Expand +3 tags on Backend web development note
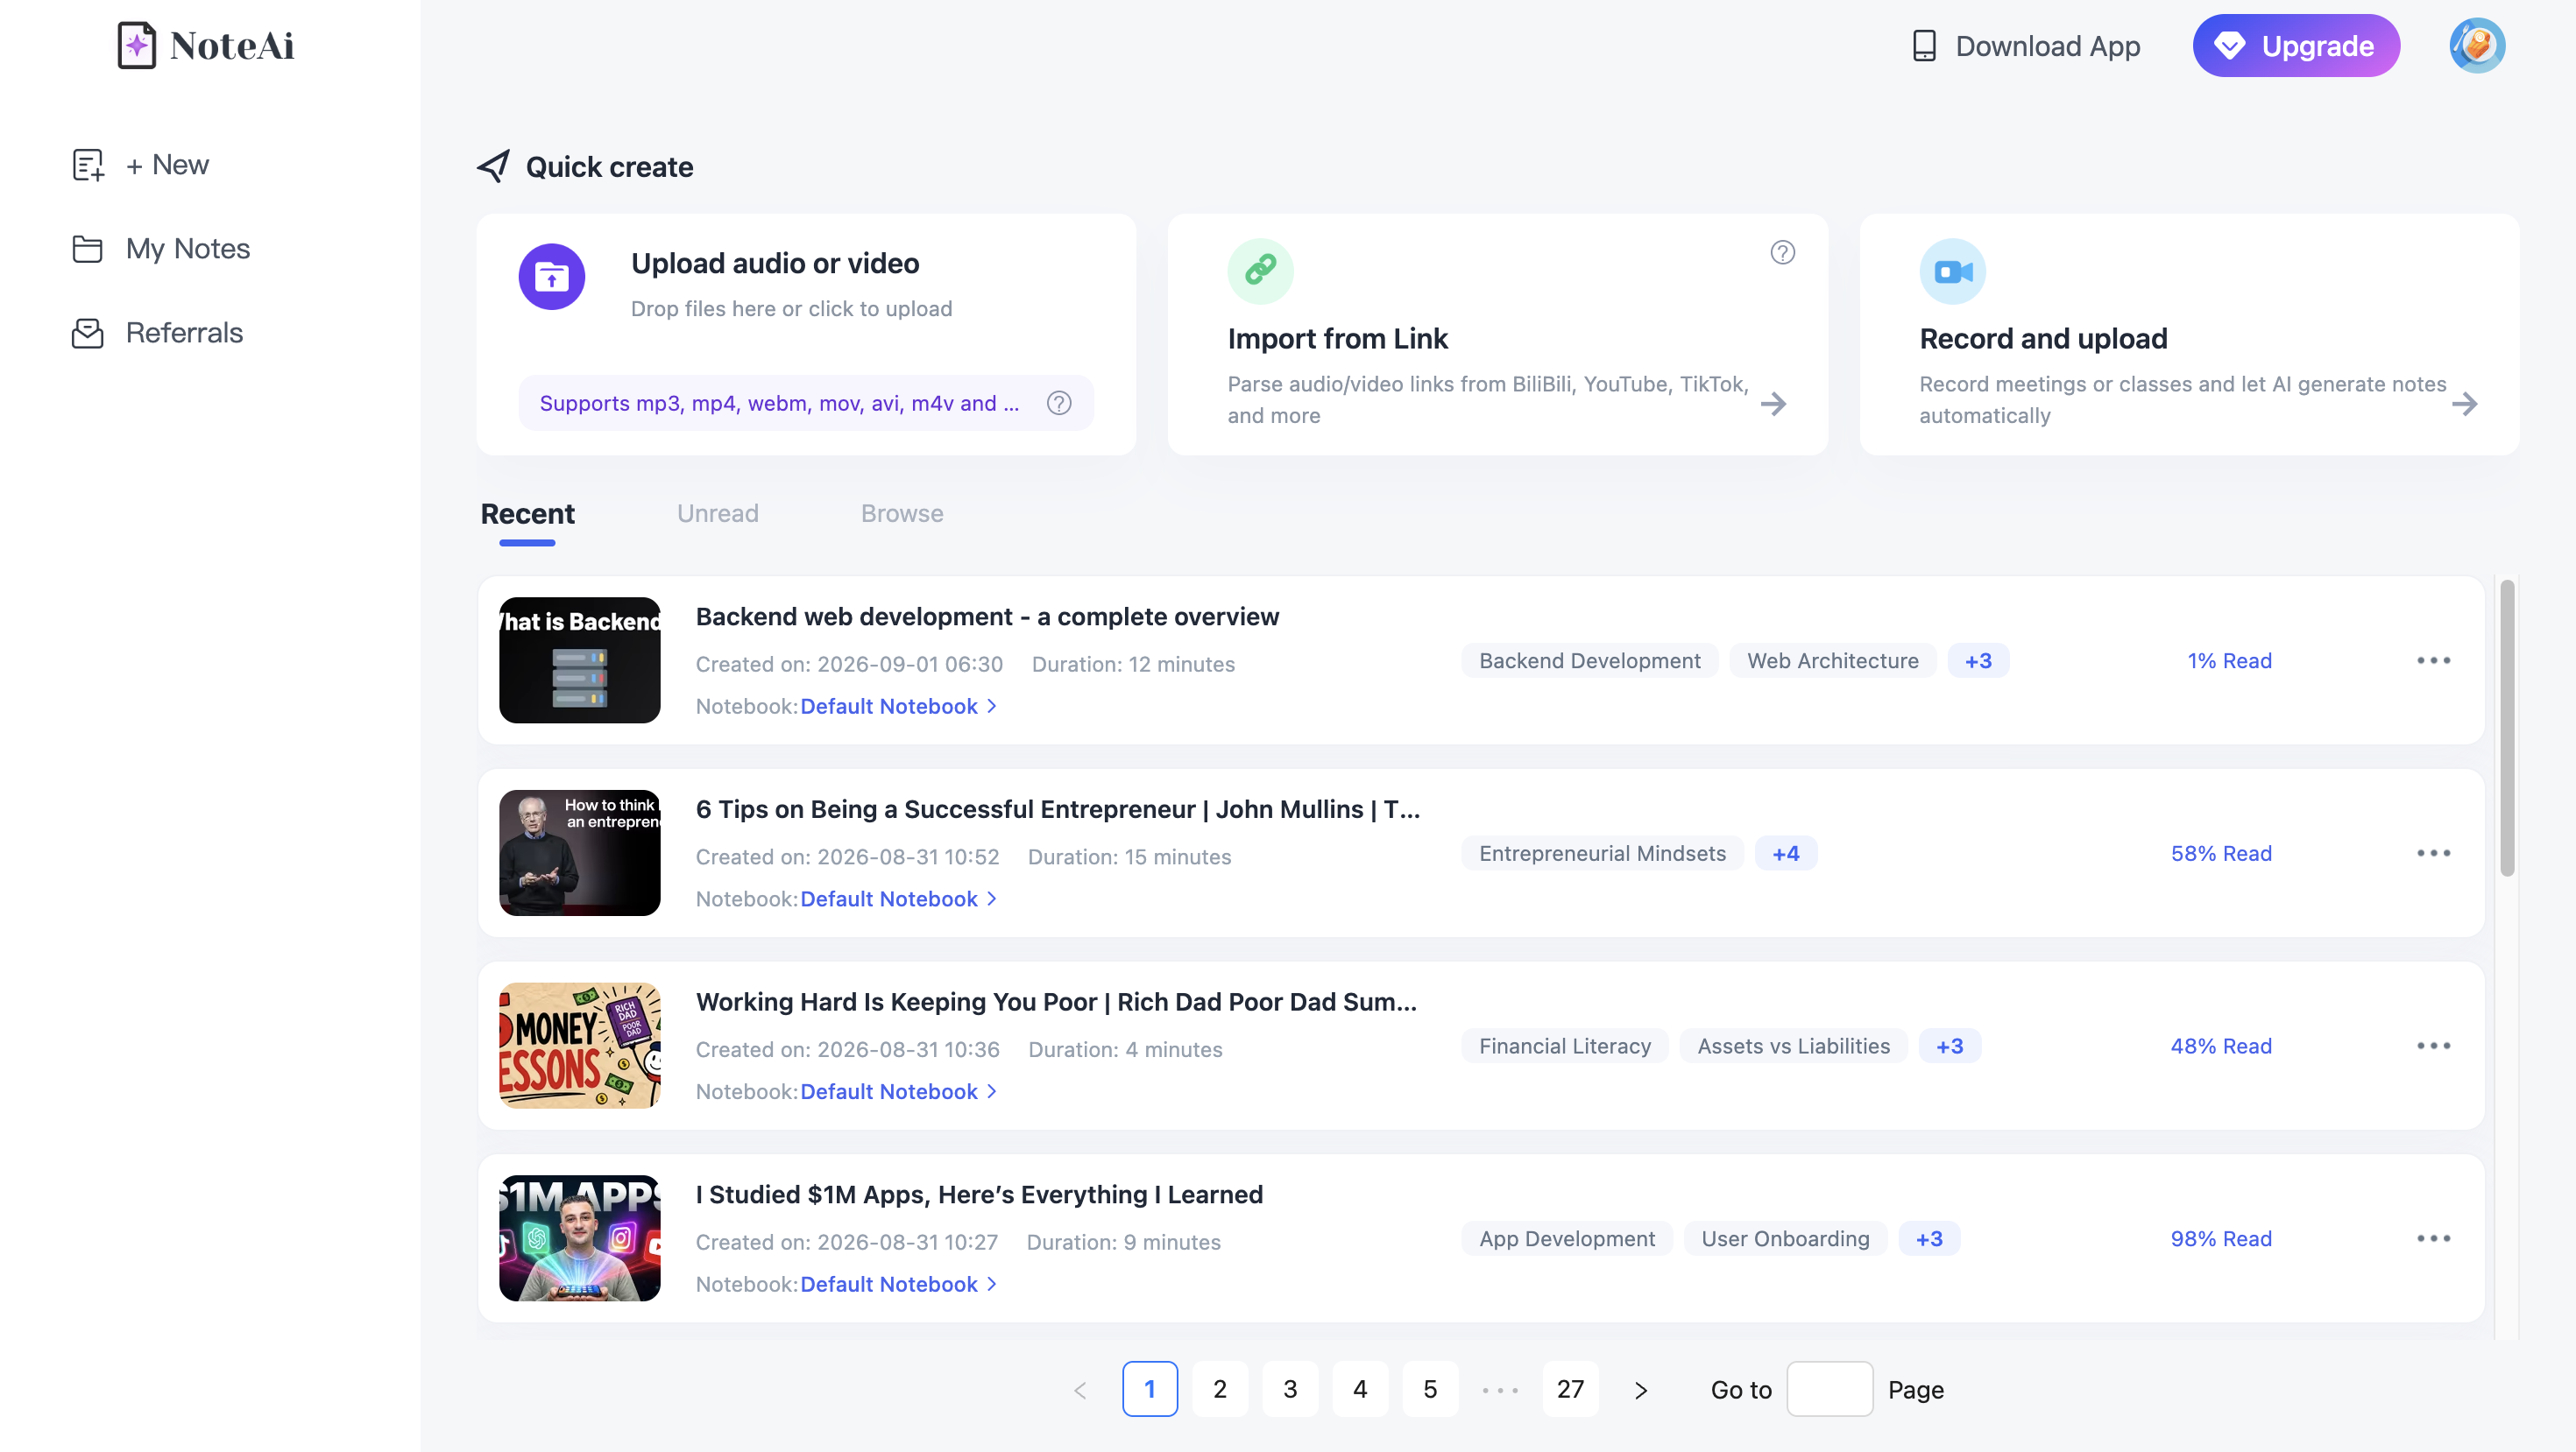Screen dimensions: 2576x1452 point(1978,660)
